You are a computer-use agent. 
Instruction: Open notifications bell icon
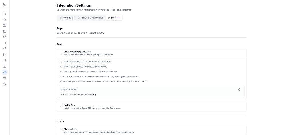pyautogui.click(x=5, y=20)
